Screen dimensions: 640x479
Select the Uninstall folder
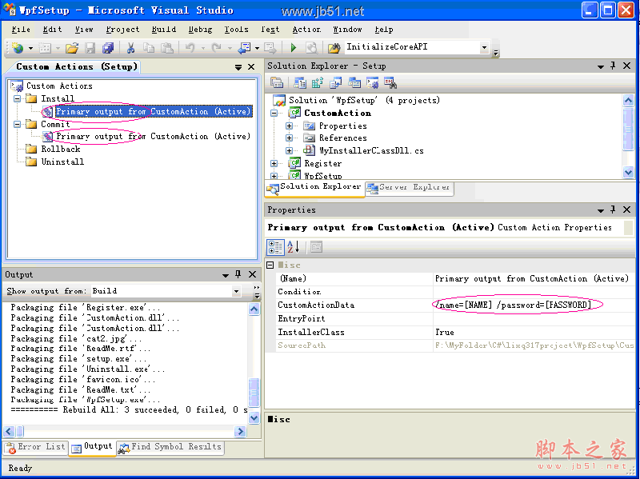coord(62,162)
